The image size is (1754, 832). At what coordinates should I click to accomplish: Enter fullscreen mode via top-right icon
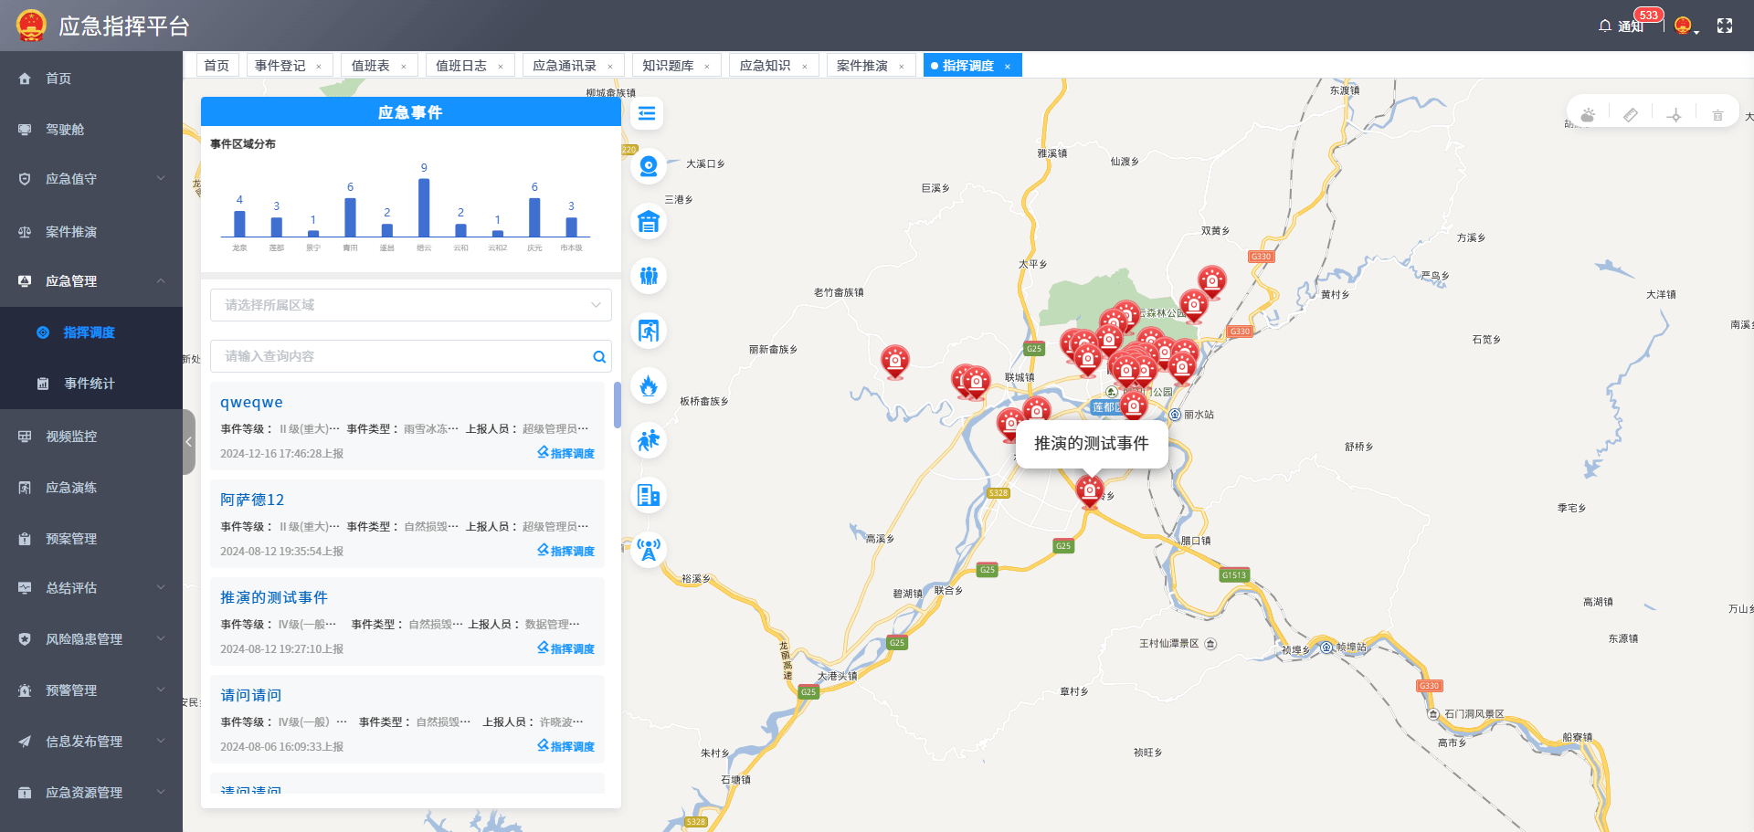point(1725,26)
